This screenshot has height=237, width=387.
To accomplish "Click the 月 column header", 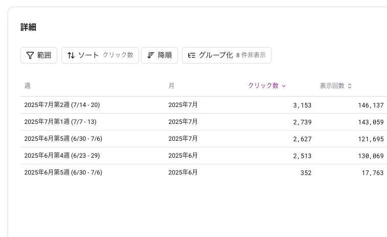I will pyautogui.click(x=171, y=86).
